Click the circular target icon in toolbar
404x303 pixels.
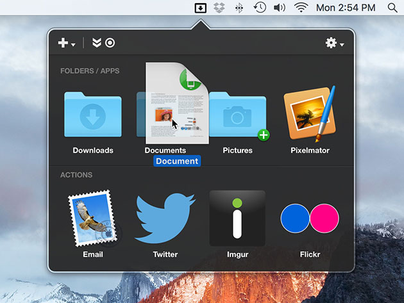110,43
